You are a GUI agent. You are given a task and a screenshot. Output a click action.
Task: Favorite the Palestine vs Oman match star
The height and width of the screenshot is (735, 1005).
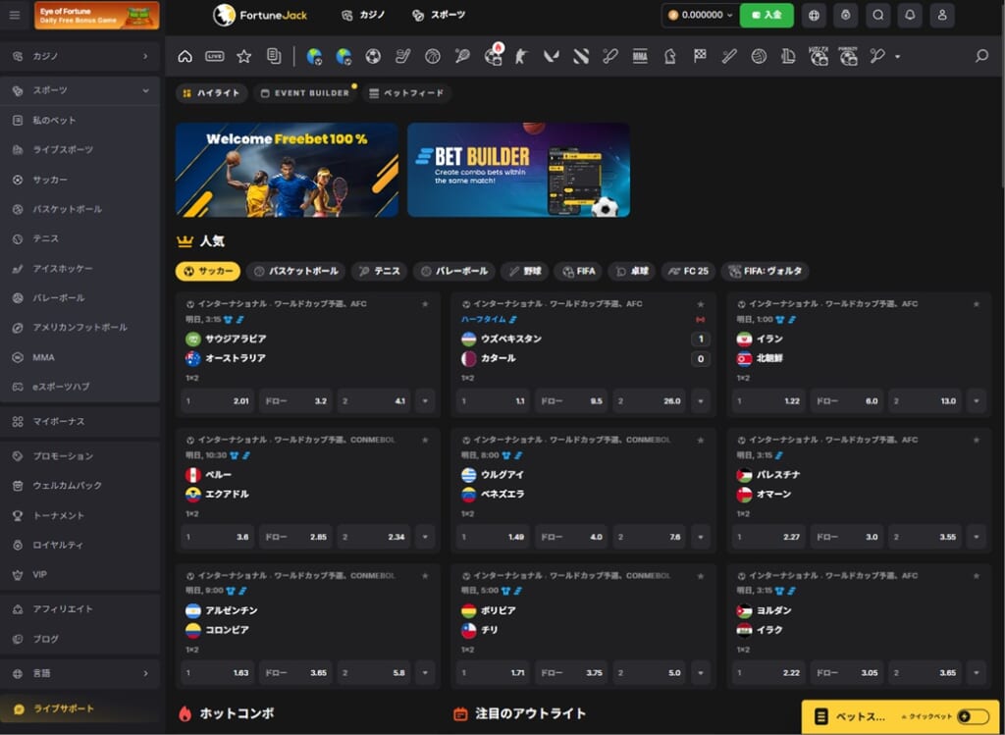point(977,440)
